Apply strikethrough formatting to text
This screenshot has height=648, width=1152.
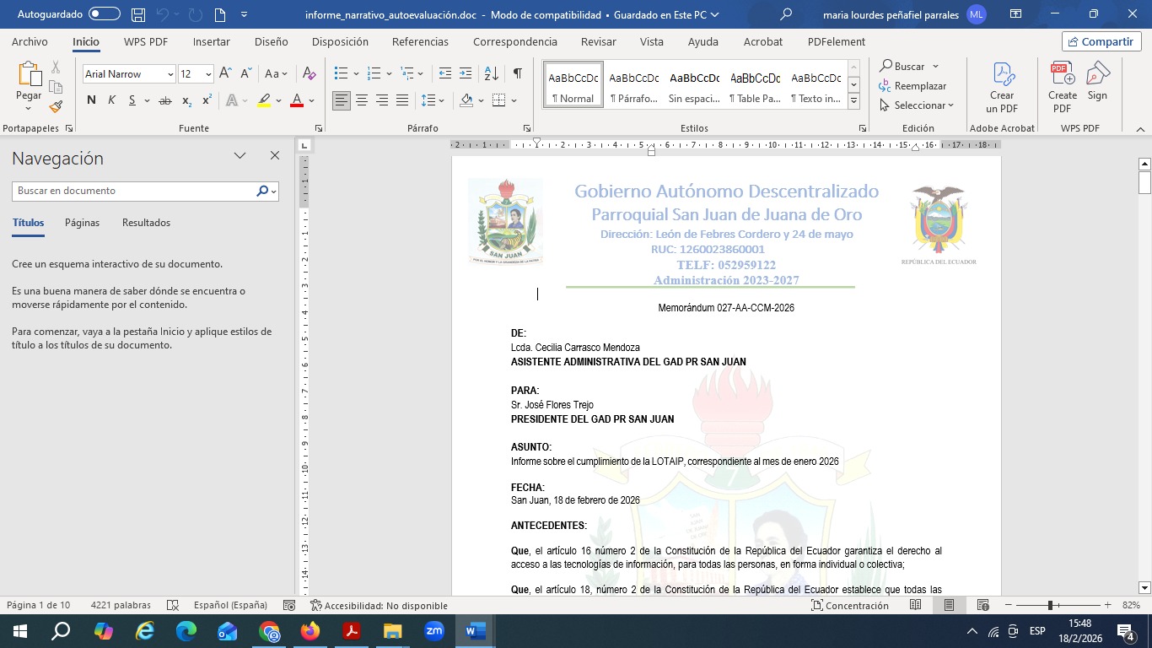click(x=165, y=100)
